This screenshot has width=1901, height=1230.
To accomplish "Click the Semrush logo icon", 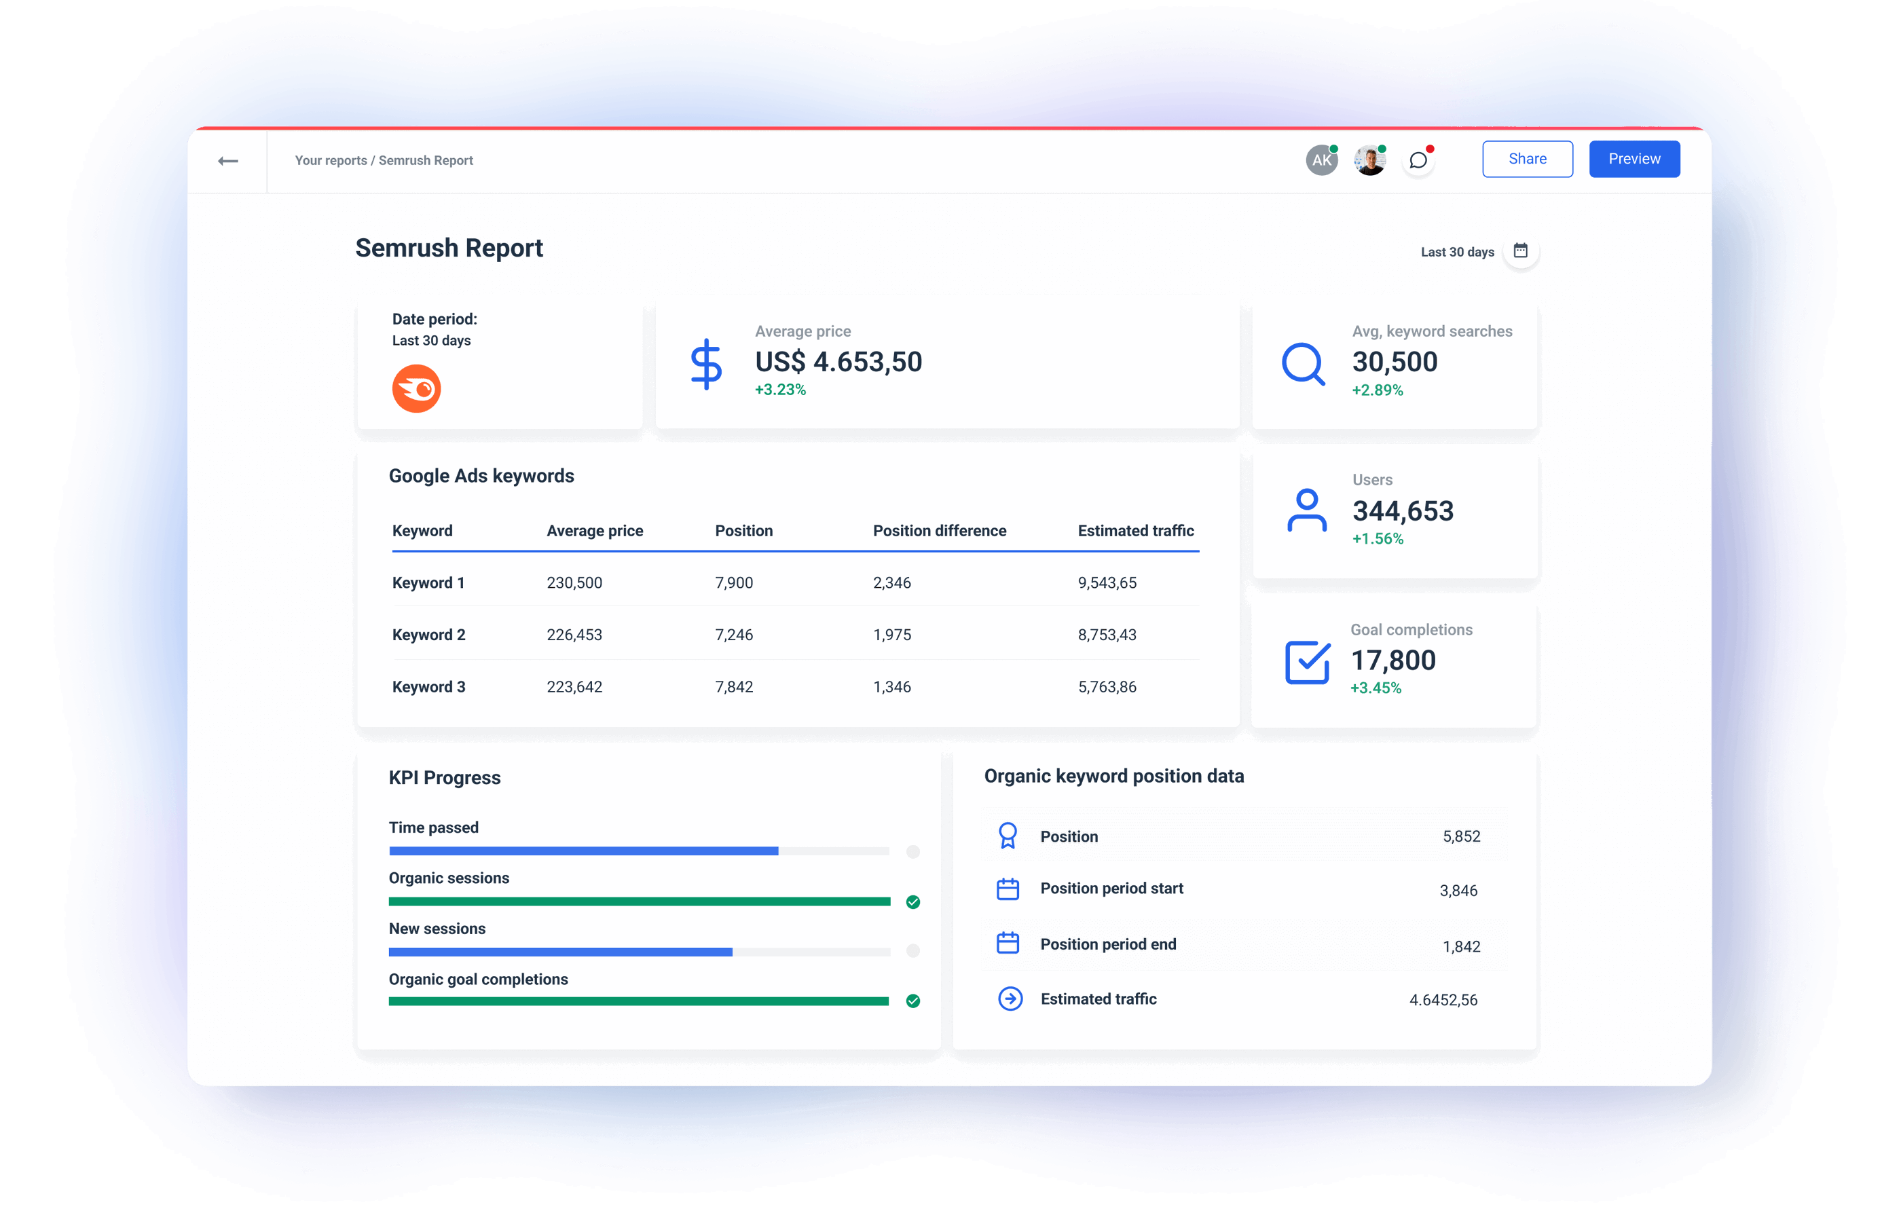I will [x=416, y=389].
